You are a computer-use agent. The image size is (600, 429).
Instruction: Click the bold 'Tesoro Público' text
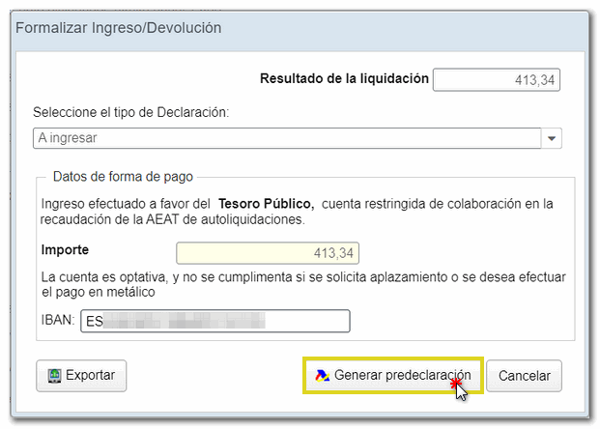coord(266,204)
